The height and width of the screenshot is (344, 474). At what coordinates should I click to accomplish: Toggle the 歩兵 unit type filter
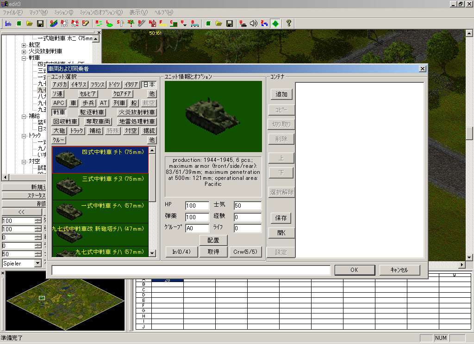point(88,103)
